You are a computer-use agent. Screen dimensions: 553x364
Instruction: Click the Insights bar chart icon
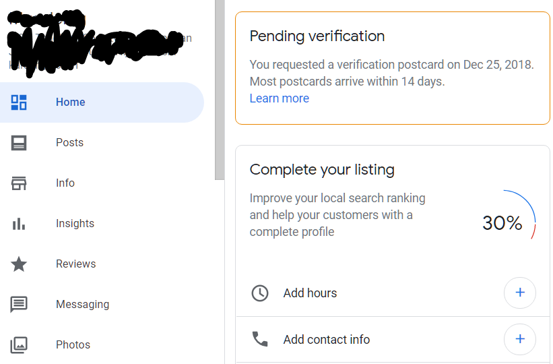pyautogui.click(x=19, y=224)
